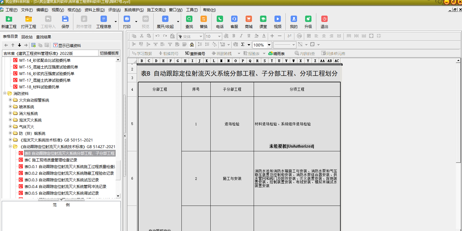Collapse the 消防资料 tree node

pyautogui.click(x=5, y=93)
